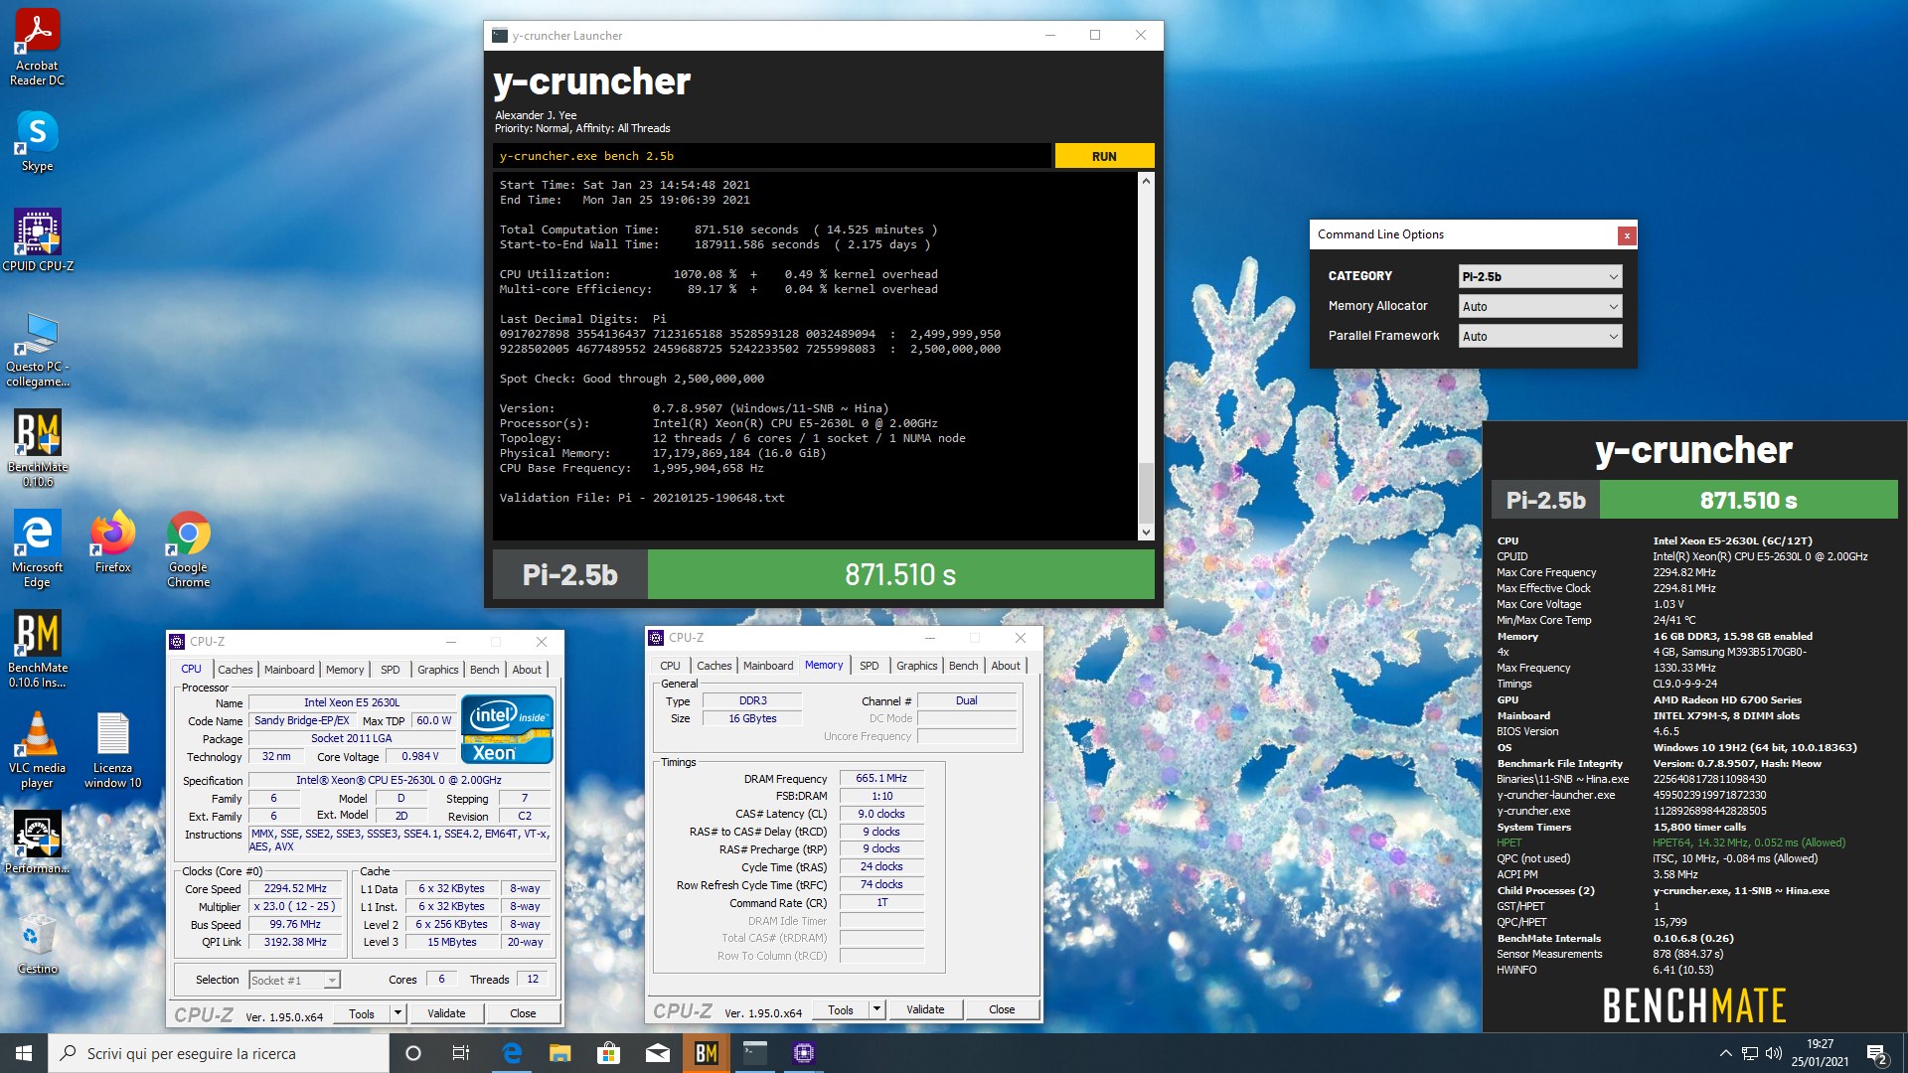Switch to CPU-Z taskbar button

click(803, 1053)
